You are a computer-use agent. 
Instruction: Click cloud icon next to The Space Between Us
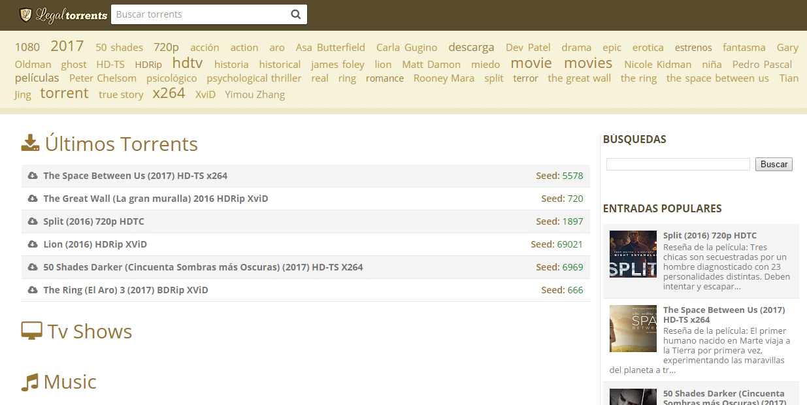click(x=33, y=176)
